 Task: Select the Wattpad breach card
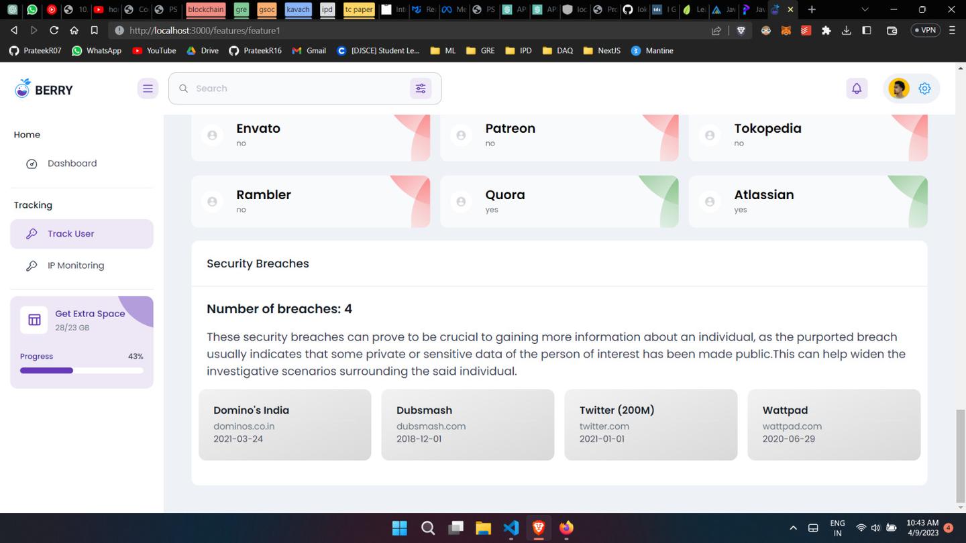[834, 424]
